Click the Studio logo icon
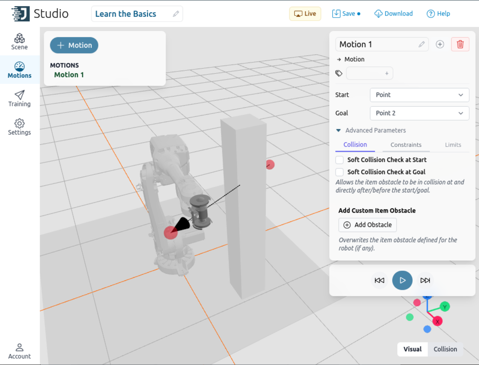Viewport: 479px width, 365px height. point(21,14)
